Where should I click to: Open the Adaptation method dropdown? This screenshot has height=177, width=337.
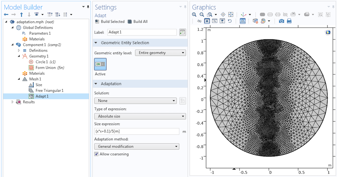136,146
